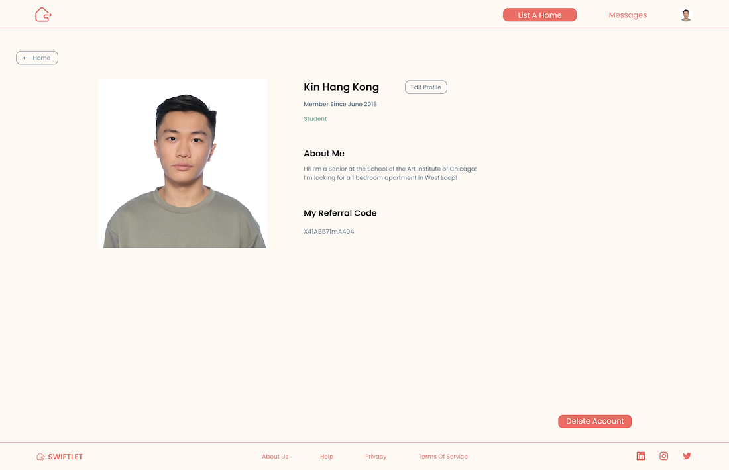Open the LinkedIn page from footer

coord(641,456)
